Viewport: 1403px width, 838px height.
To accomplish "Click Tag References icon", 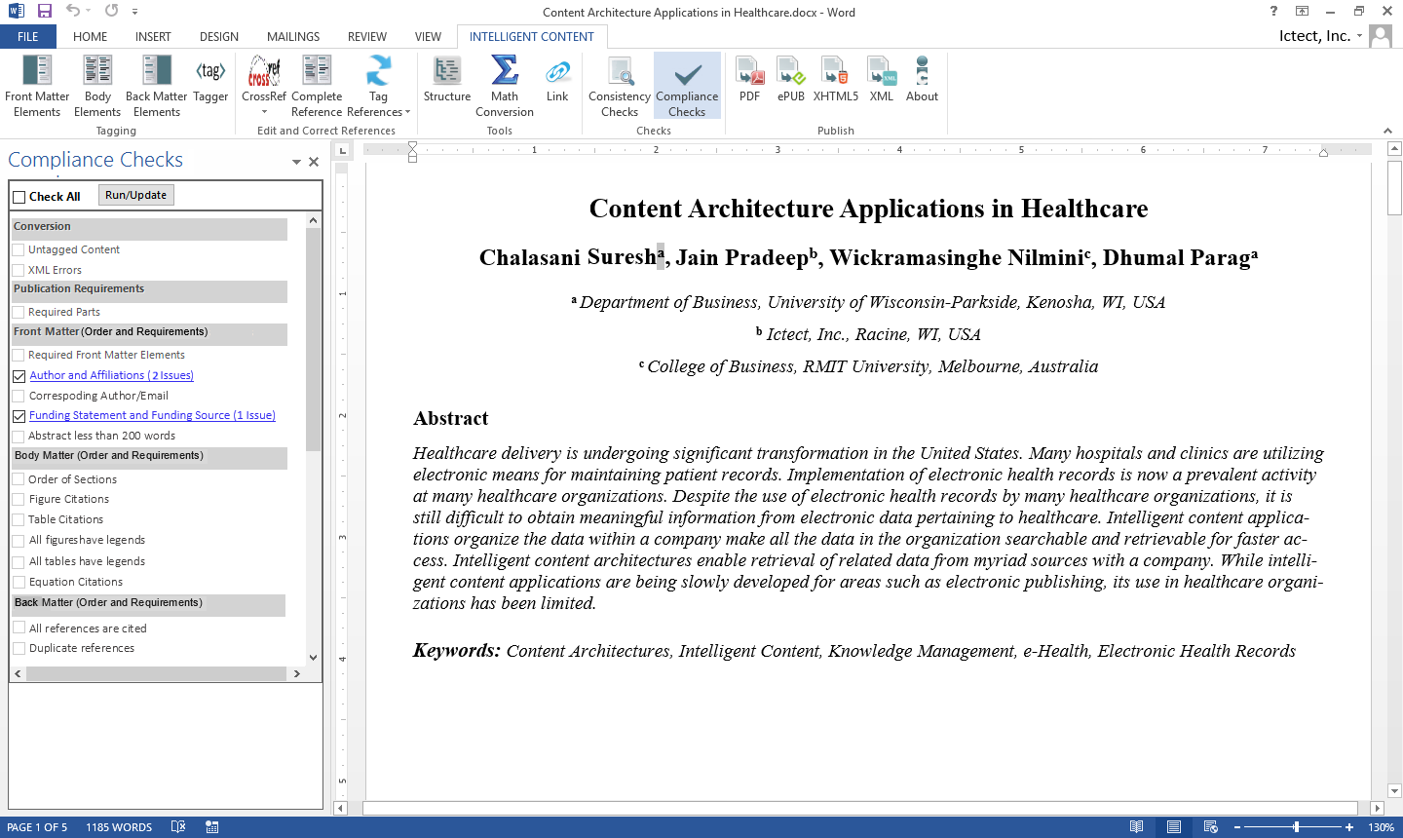I will pyautogui.click(x=379, y=71).
